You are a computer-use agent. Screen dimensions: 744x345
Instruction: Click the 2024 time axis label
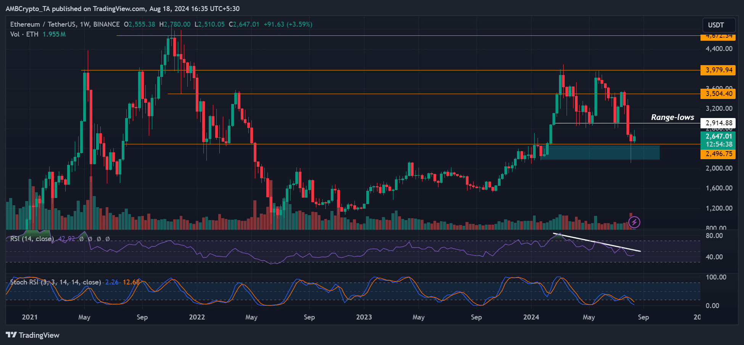531,317
